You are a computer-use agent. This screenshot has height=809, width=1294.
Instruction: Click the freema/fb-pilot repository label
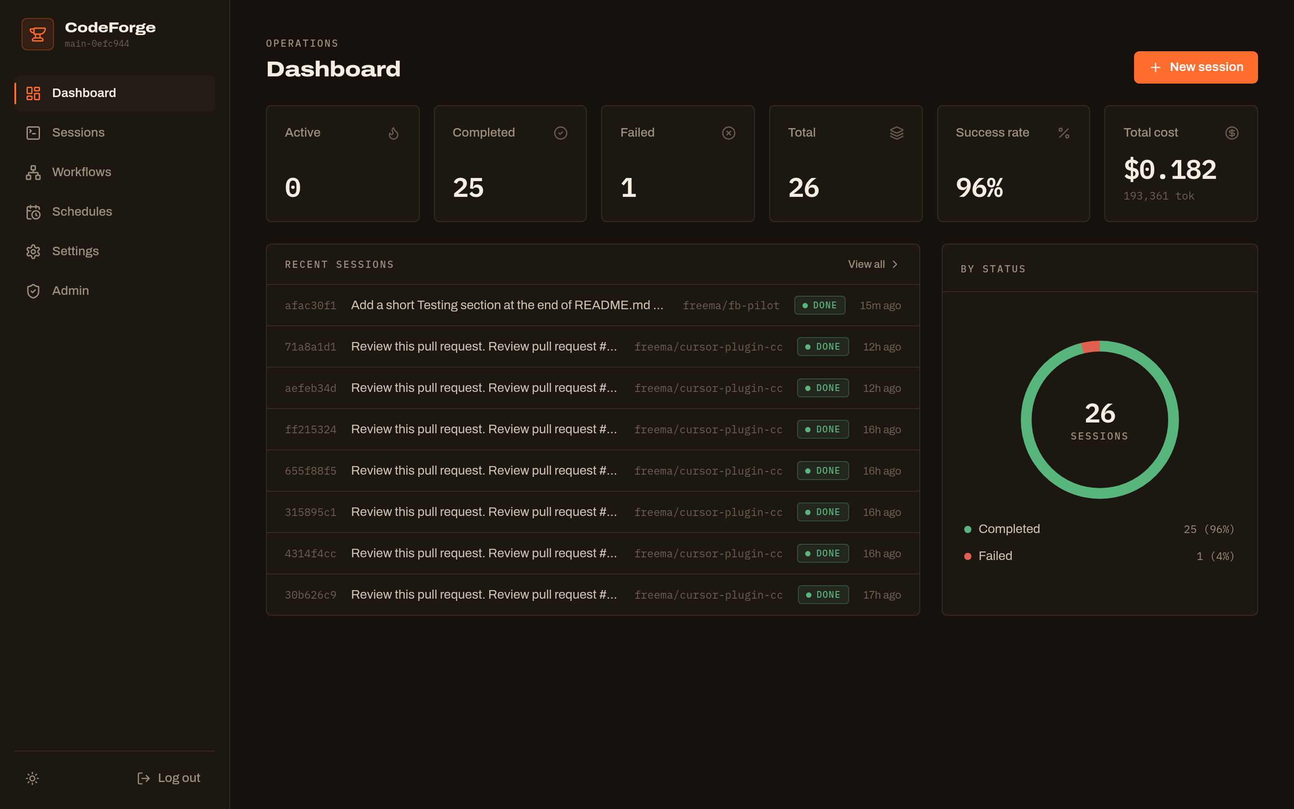coord(731,306)
